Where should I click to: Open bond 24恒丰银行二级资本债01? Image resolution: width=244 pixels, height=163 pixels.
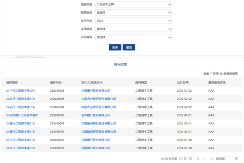point(22,115)
